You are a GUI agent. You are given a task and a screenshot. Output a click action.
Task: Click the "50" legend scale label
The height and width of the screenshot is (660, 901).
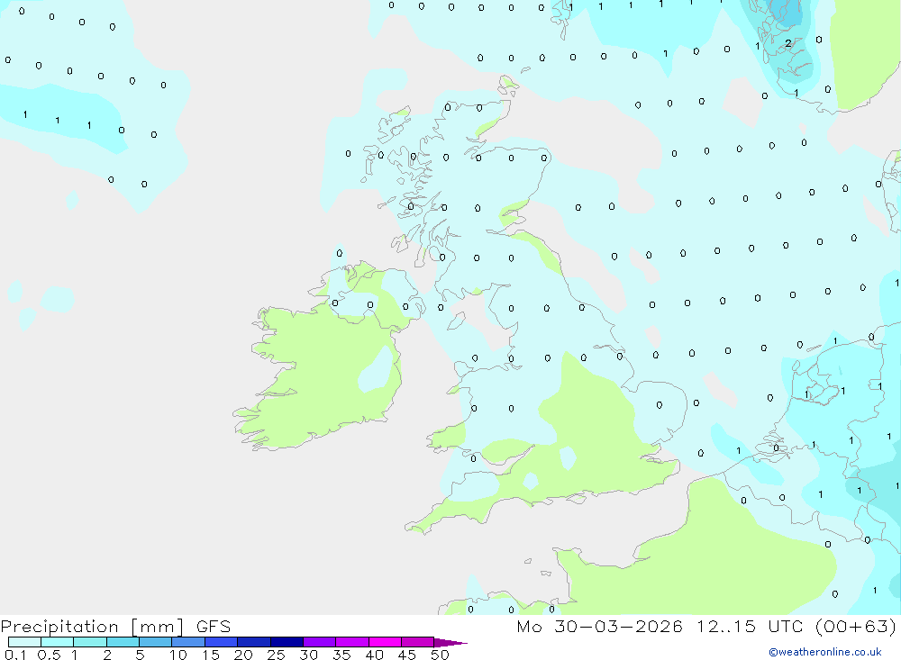pos(440,655)
